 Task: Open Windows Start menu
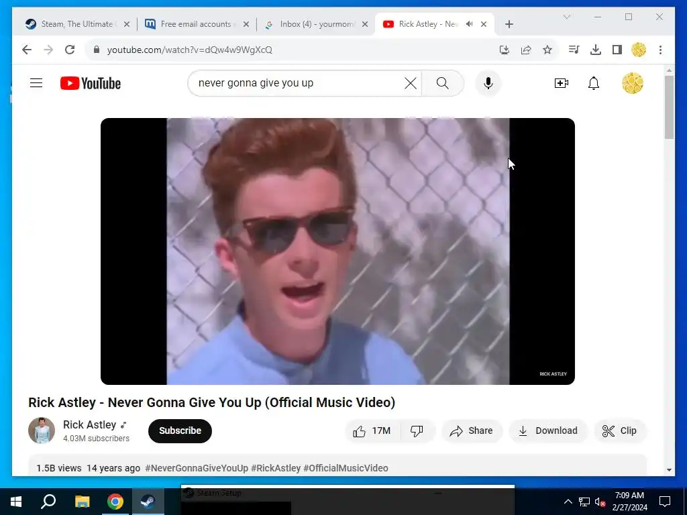click(x=16, y=502)
